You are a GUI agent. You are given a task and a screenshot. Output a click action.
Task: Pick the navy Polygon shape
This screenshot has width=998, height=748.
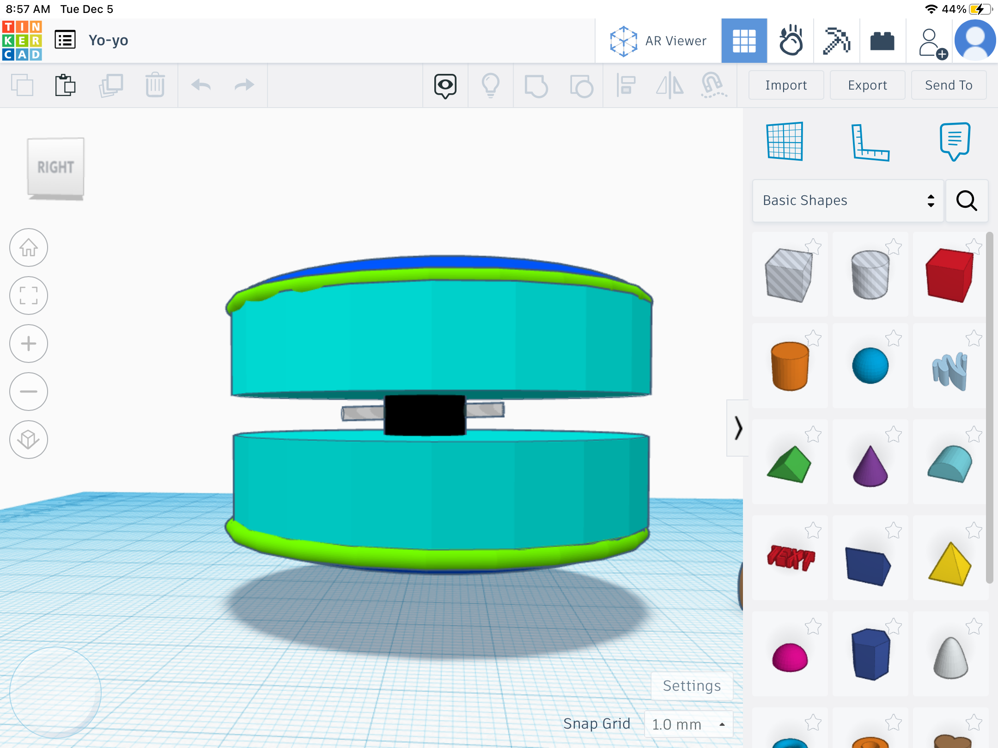[870, 654]
